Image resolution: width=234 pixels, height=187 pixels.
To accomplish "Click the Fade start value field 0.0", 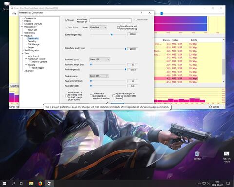I will [133, 86].
